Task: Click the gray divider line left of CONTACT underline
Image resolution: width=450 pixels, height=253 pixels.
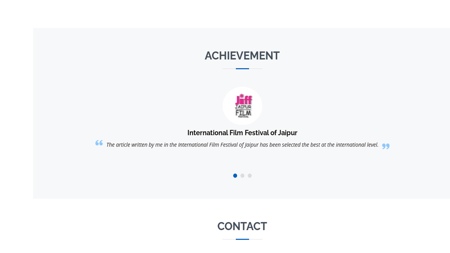Action: pos(229,239)
